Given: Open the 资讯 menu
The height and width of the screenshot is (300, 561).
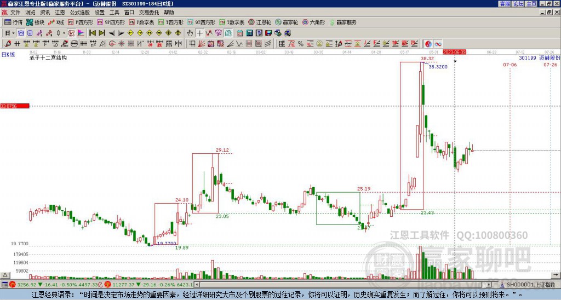Looking at the screenshot, I should pyautogui.click(x=45, y=13).
